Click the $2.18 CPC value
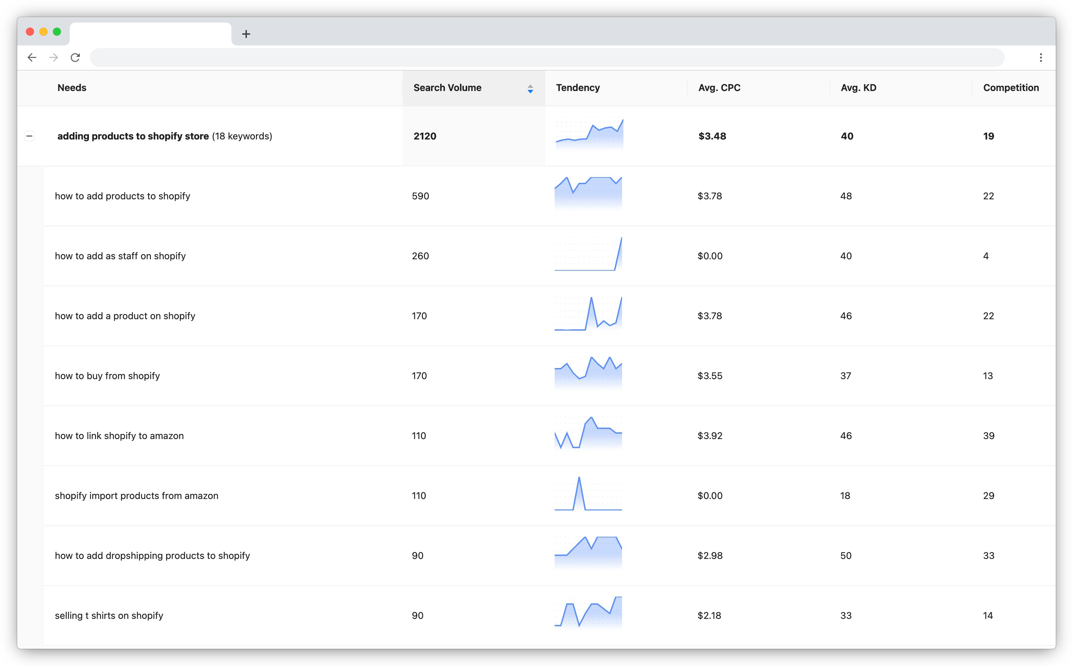1073x666 pixels. [709, 615]
